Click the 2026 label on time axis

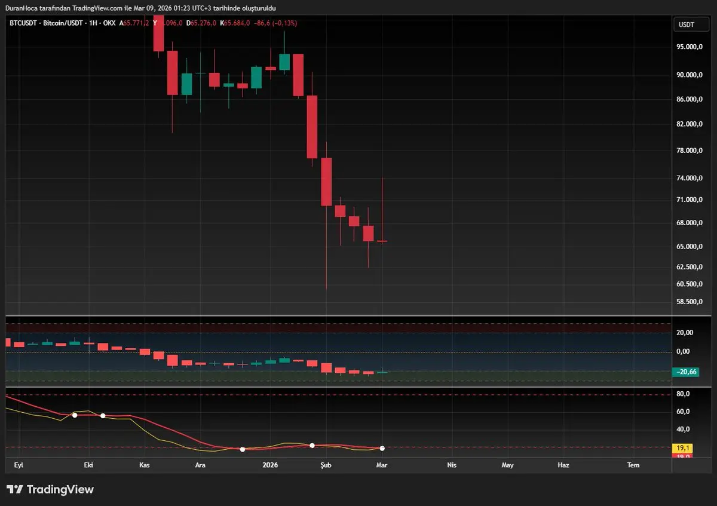[270, 465]
